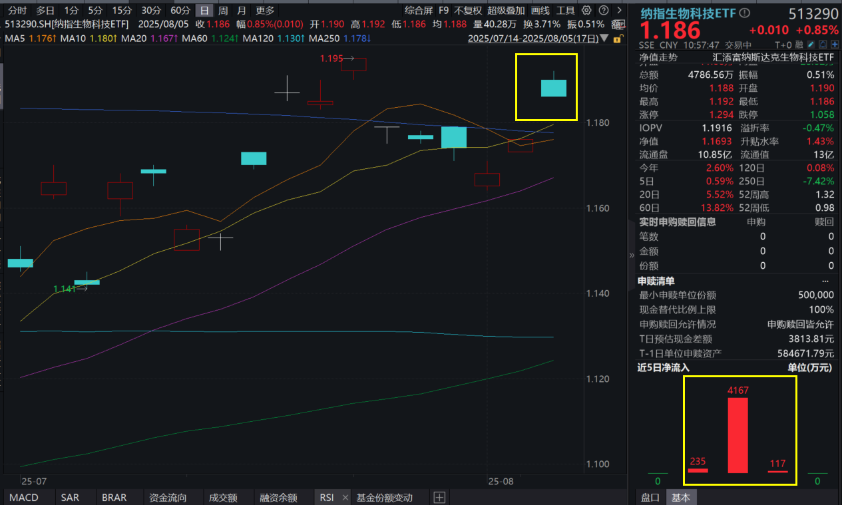
Task: Toggle the yellow lock icon under the toolbar
Action: point(618,39)
